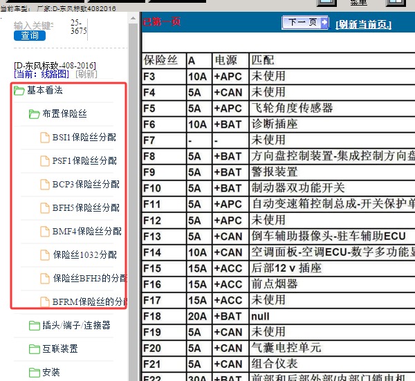This screenshot has height=381, width=415.
Task: Click the PSF1保险丝分配 page icon
Action: [45, 161]
